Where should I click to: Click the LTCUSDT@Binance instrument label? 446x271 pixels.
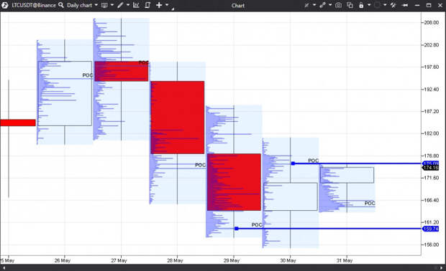tap(34, 5)
